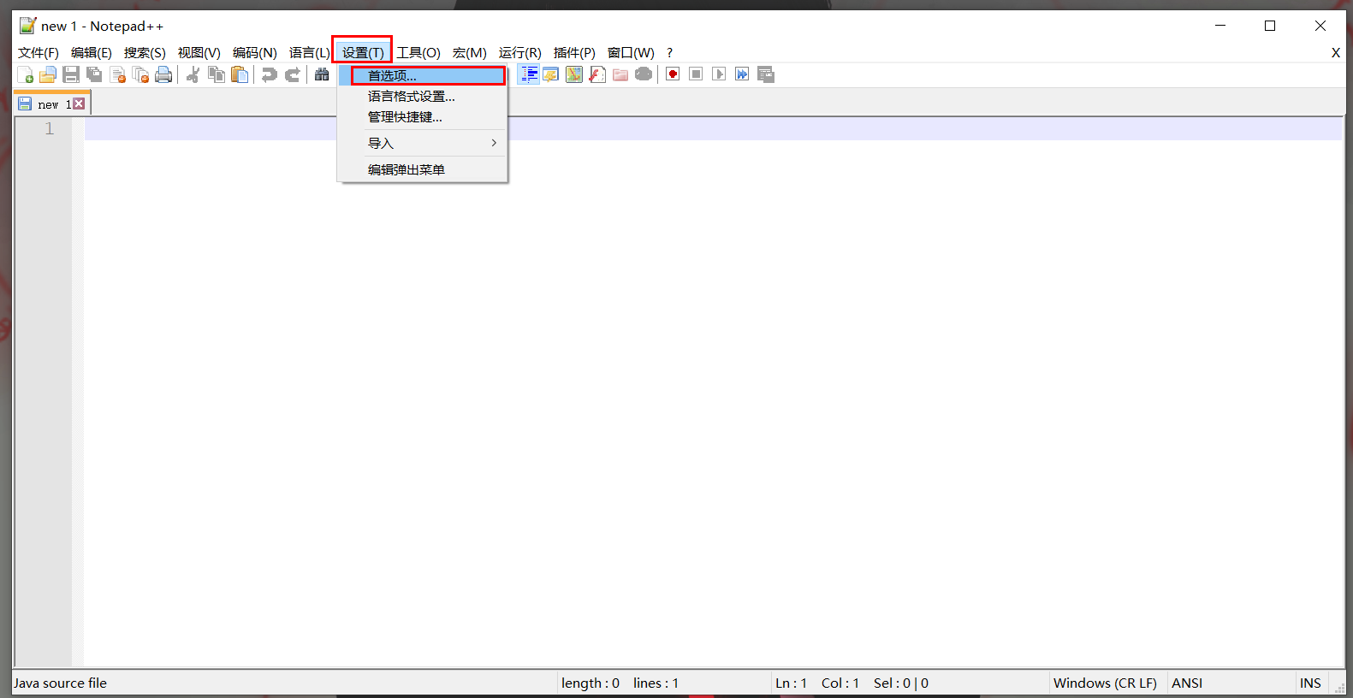
Task: Close the open 设置(T) menu
Action: click(363, 53)
